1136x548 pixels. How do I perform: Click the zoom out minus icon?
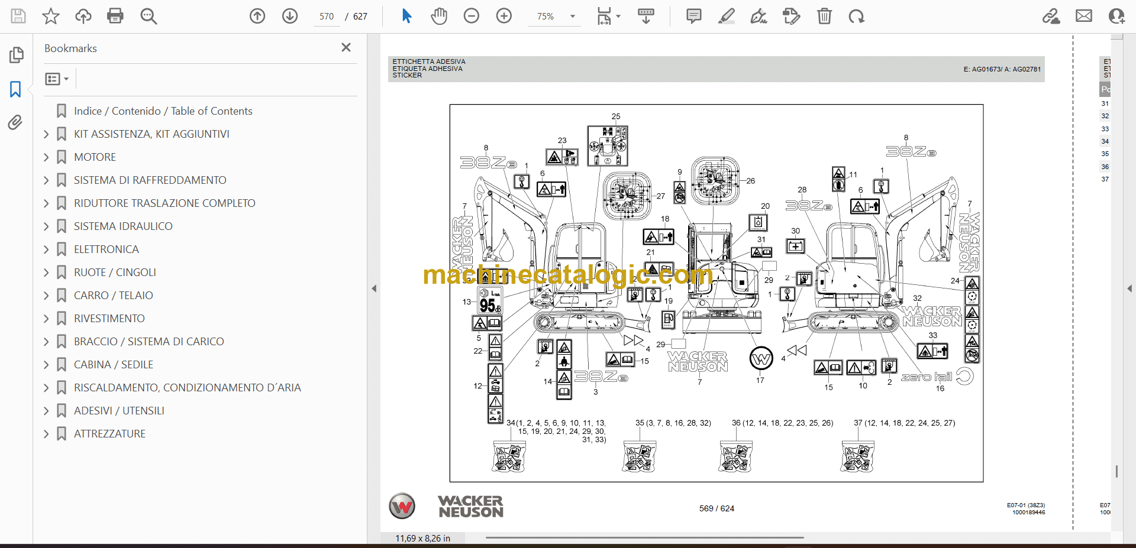472,16
